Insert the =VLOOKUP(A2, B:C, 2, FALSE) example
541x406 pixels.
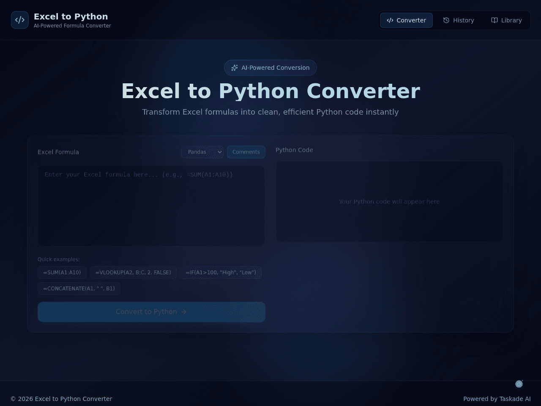[x=133, y=272]
